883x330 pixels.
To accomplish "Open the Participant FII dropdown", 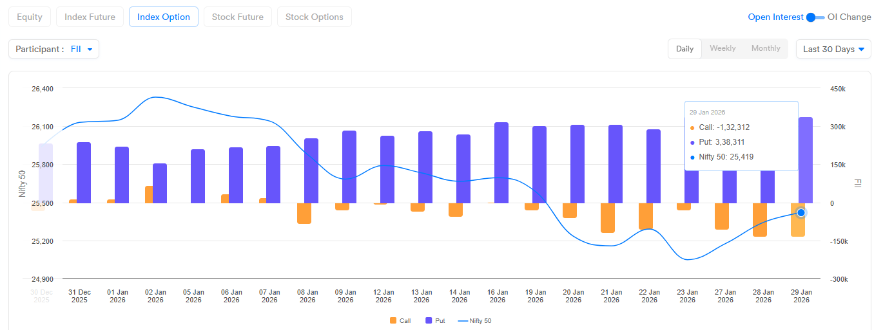I will coord(54,49).
